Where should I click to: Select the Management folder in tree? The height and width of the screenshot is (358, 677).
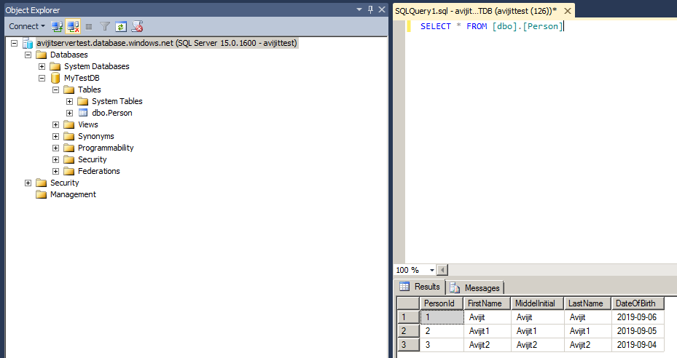pos(73,194)
